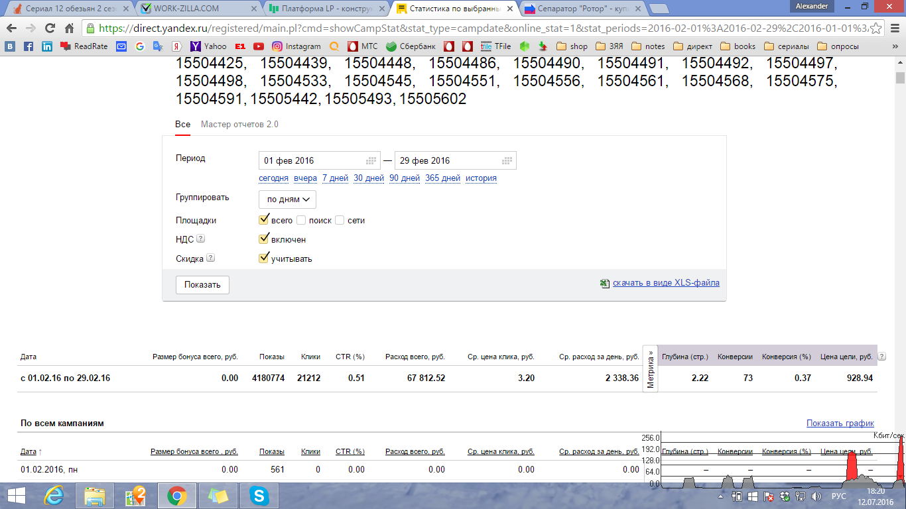Viewport: 906px width, 509px height.
Task: Sort table by 'Показы' column
Action: (272, 451)
